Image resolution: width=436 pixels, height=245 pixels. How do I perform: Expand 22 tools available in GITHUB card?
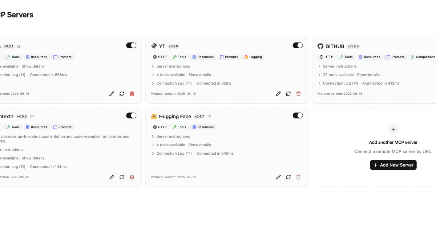348,75
